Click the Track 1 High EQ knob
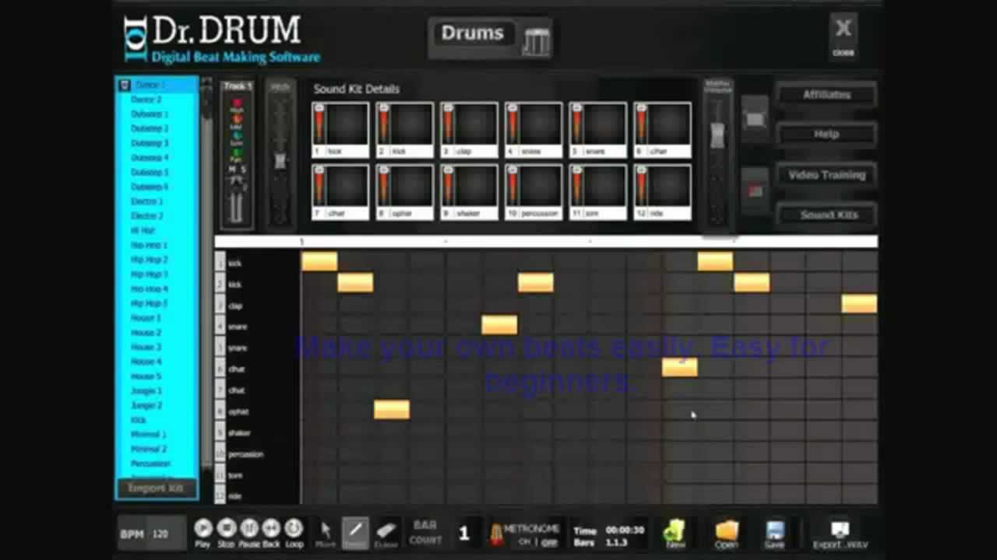The width and height of the screenshot is (997, 560). point(238,103)
